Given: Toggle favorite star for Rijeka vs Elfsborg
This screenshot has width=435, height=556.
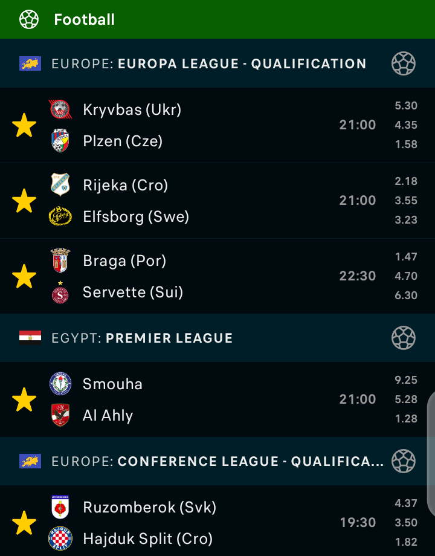Looking at the screenshot, I should pyautogui.click(x=24, y=201).
